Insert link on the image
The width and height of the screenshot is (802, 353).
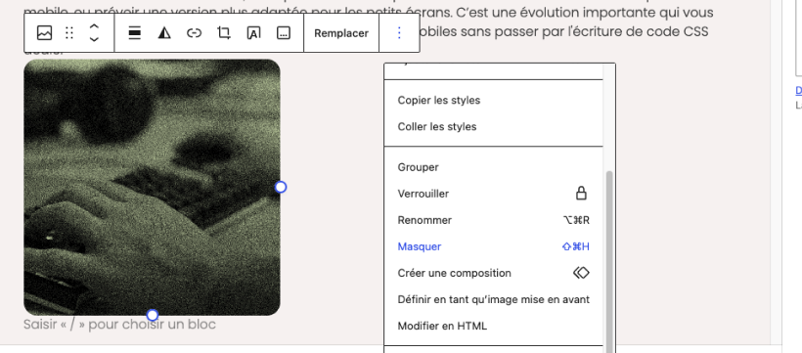tap(194, 33)
